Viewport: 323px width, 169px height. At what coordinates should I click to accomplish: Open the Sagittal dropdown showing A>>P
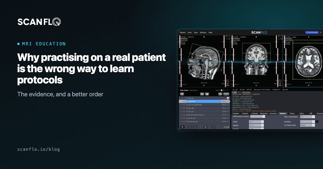(256, 125)
